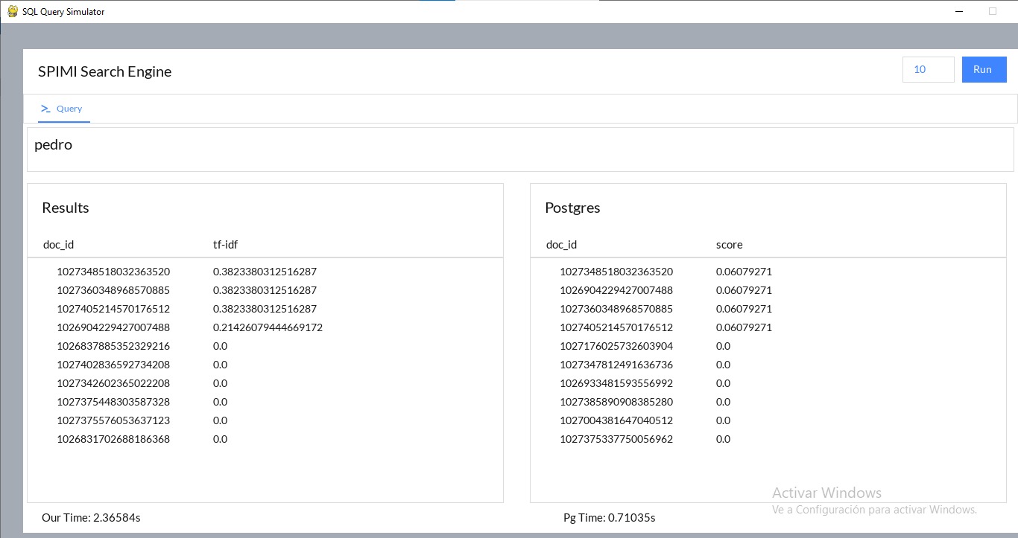
Task: Click doc_id column header in Results
Action: (58, 245)
